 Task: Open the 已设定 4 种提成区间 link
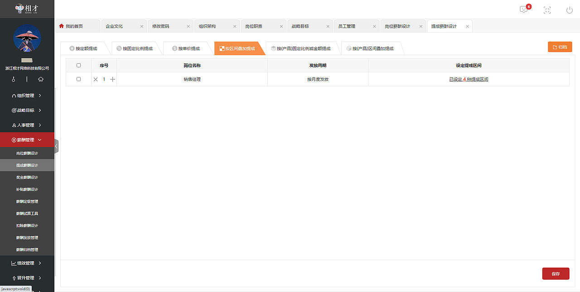[x=469, y=79]
